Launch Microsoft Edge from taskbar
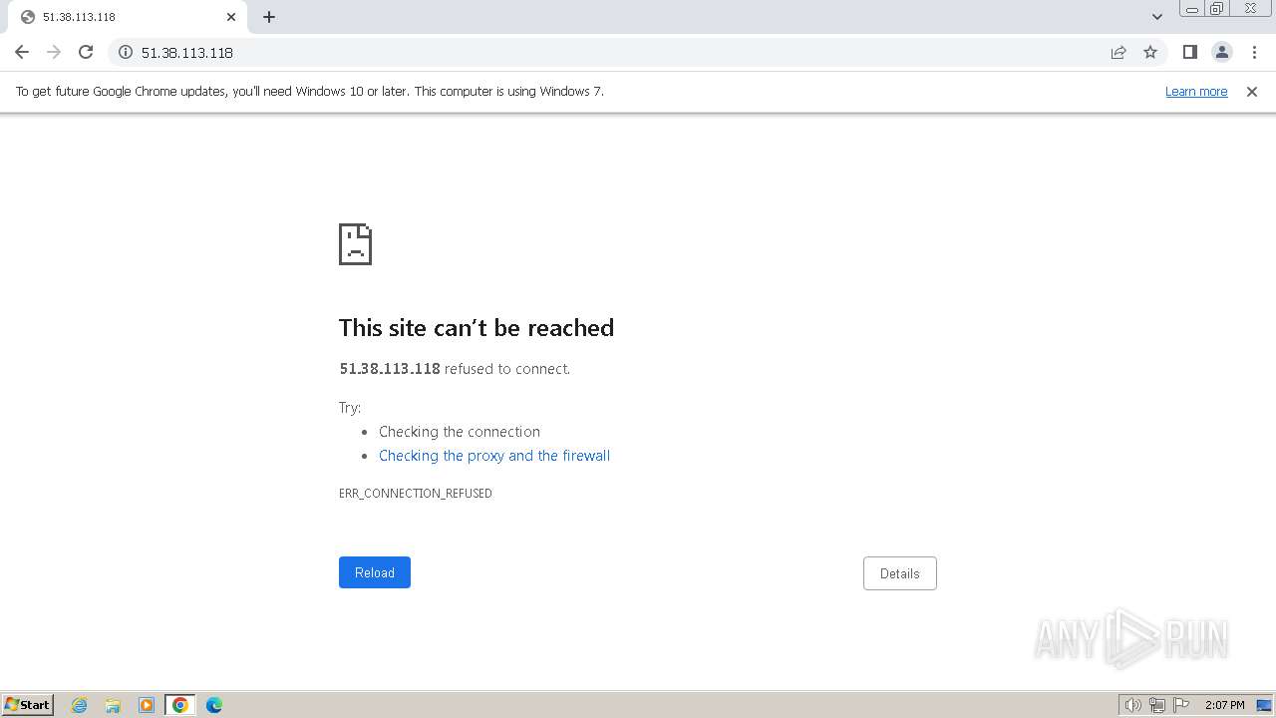This screenshot has height=718, width=1276. coord(214,705)
